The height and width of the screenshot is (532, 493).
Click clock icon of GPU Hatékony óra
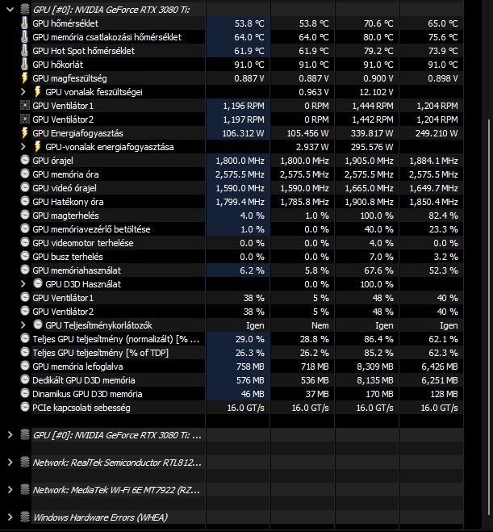tap(25, 201)
